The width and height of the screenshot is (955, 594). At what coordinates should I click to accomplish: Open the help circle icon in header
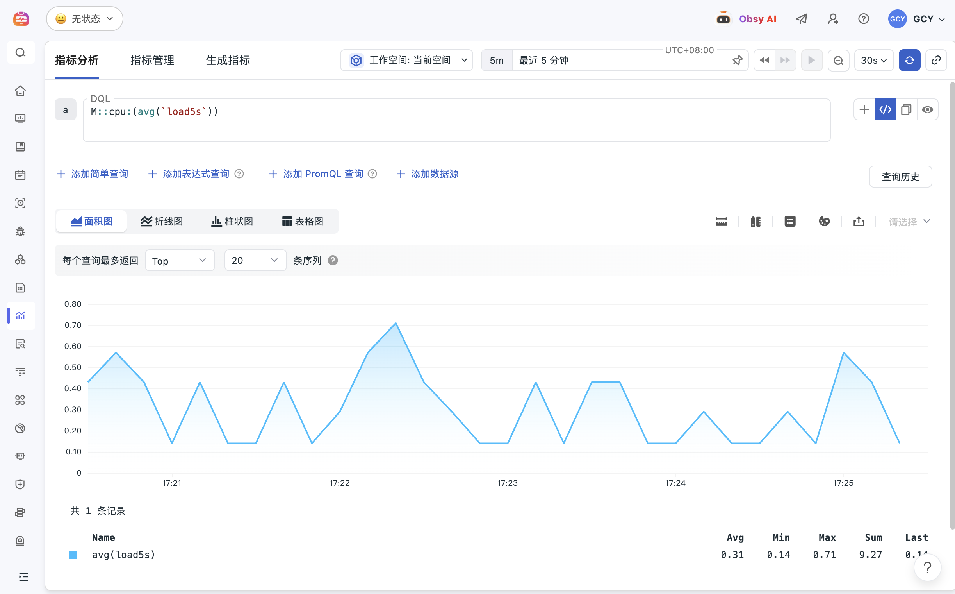click(863, 18)
